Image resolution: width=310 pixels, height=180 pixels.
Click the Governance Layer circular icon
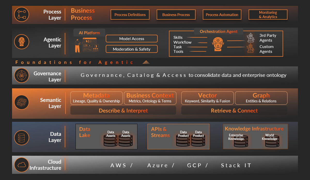click(x=22, y=75)
